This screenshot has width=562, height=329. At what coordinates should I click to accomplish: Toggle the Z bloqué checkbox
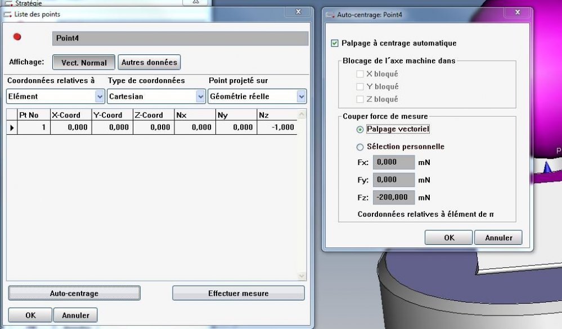360,99
